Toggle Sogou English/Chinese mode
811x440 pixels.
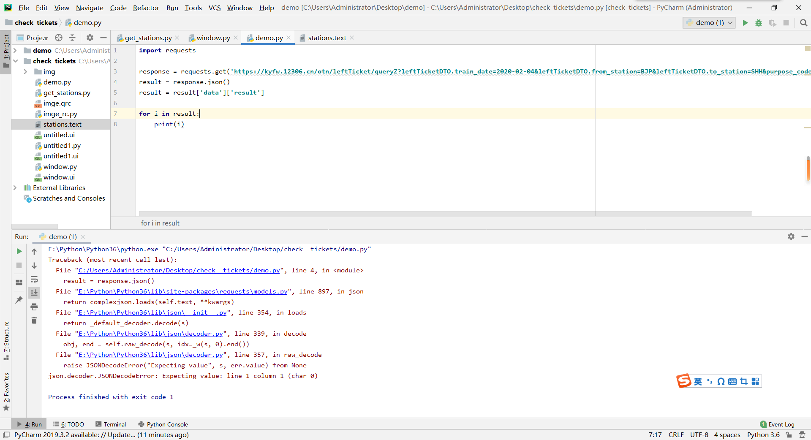tap(698, 381)
